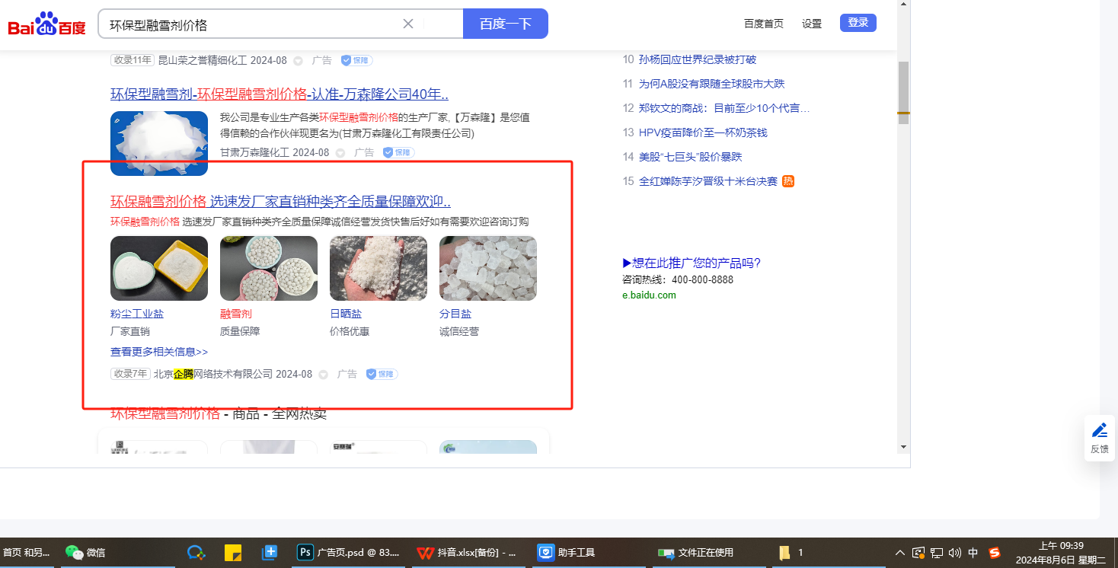Open hot search 美股"七巨头"股价暴跌
This screenshot has height=568, width=1118.
[x=690, y=157]
